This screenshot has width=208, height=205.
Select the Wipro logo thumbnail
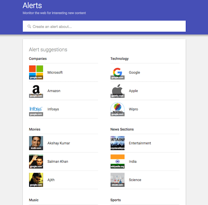click(x=117, y=109)
